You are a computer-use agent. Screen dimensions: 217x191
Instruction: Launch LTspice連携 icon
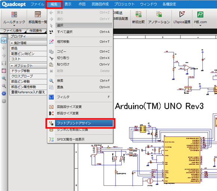pyautogui.click(x=182, y=14)
